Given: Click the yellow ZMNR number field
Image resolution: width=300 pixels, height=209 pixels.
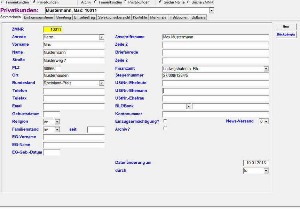Looking at the screenshot, I should [x=53, y=30].
